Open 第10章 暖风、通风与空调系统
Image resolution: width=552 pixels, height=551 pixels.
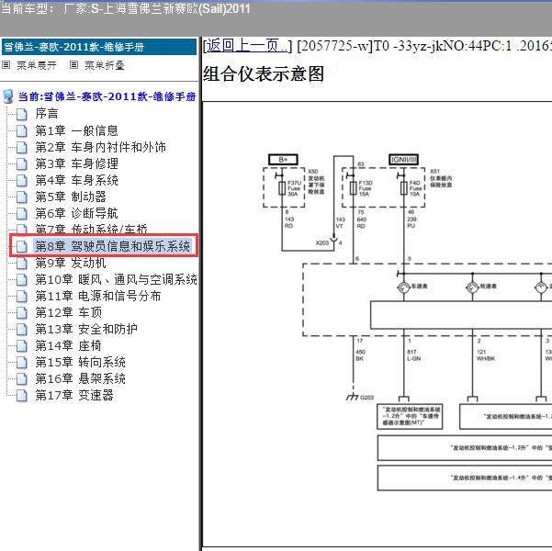[x=116, y=279]
